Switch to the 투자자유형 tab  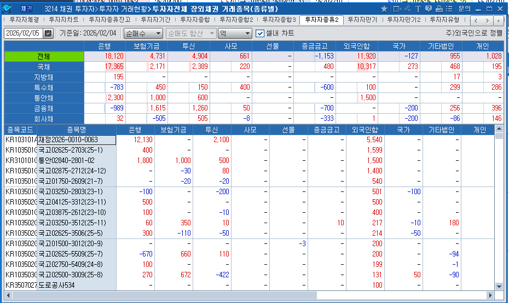(444, 20)
